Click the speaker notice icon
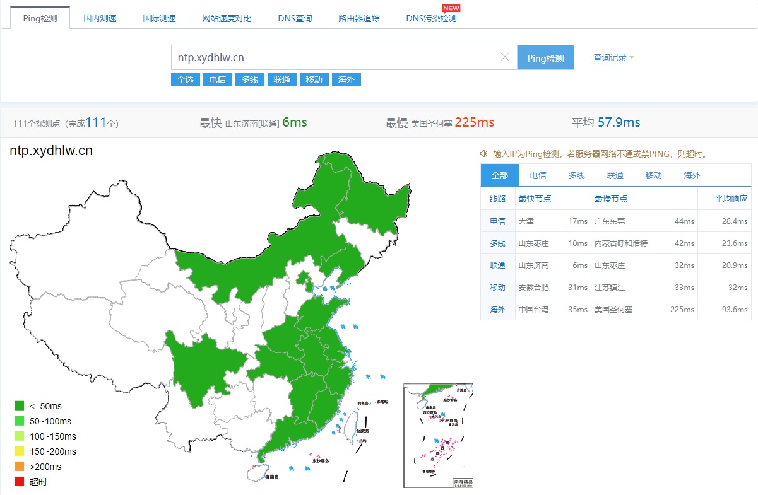 [x=484, y=153]
